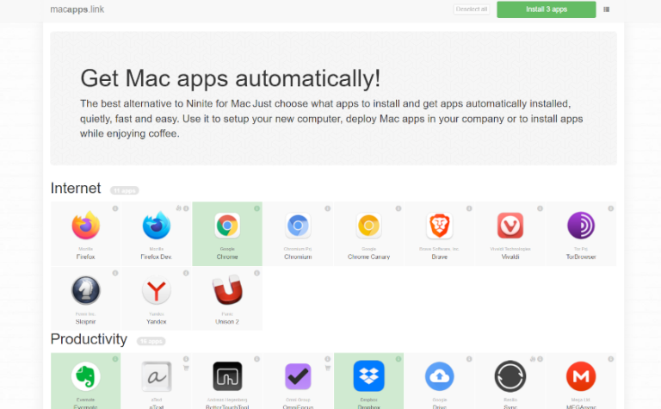This screenshot has width=661, height=409.
Task: Pick the Google Drive cloud icon
Action: point(440,376)
